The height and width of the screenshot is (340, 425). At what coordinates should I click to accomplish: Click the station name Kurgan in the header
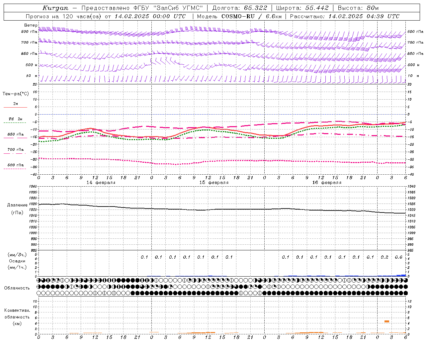tap(55, 8)
